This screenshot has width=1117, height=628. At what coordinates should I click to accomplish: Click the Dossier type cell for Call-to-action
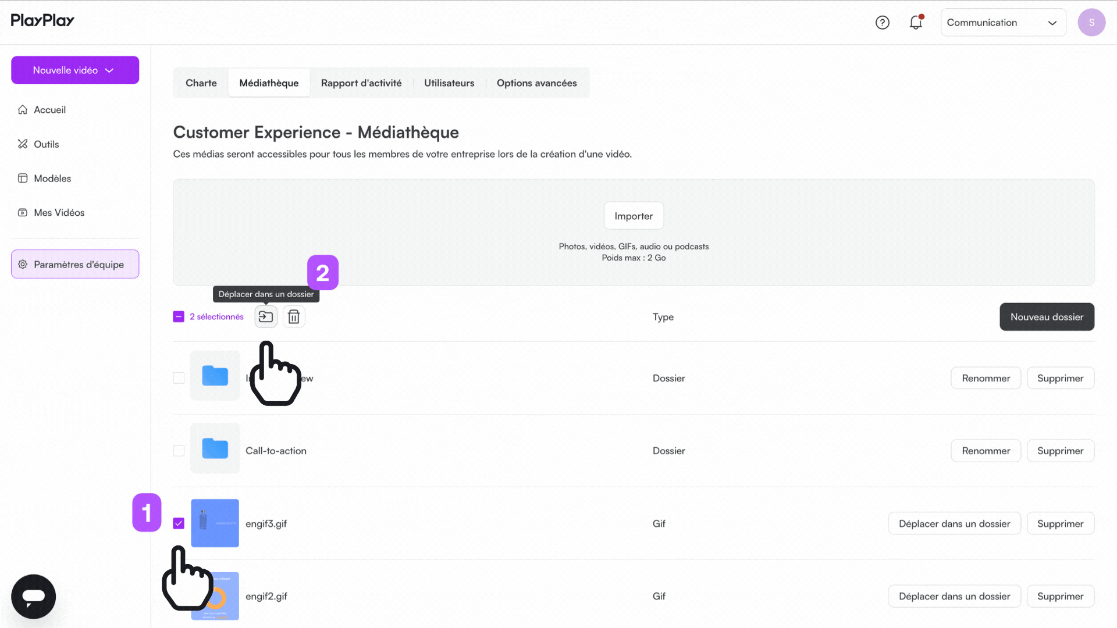[x=668, y=451]
